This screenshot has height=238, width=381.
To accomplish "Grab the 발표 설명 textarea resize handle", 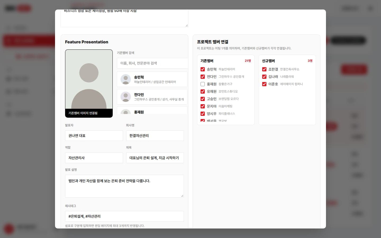I will pyautogui.click(x=182, y=196).
